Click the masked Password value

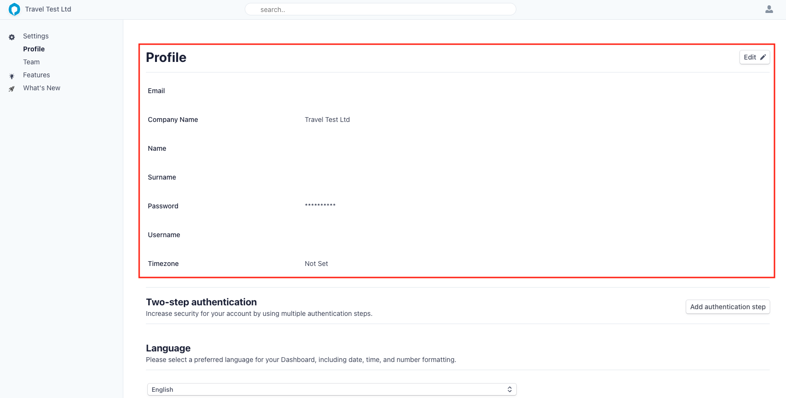[x=320, y=205]
